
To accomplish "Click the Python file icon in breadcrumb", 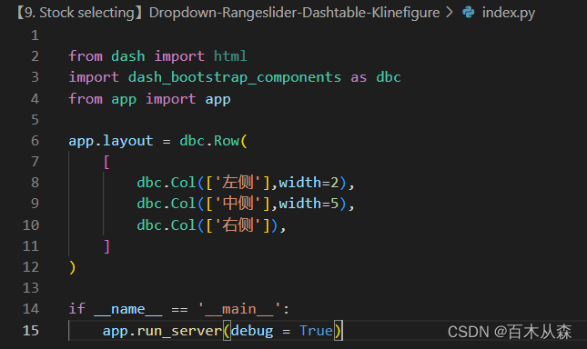I will 469,13.
